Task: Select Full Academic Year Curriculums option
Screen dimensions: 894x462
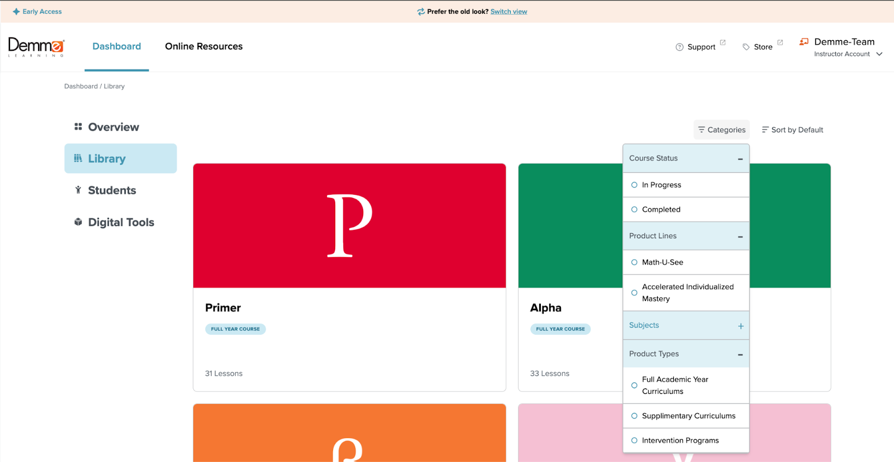Action: coord(686,385)
